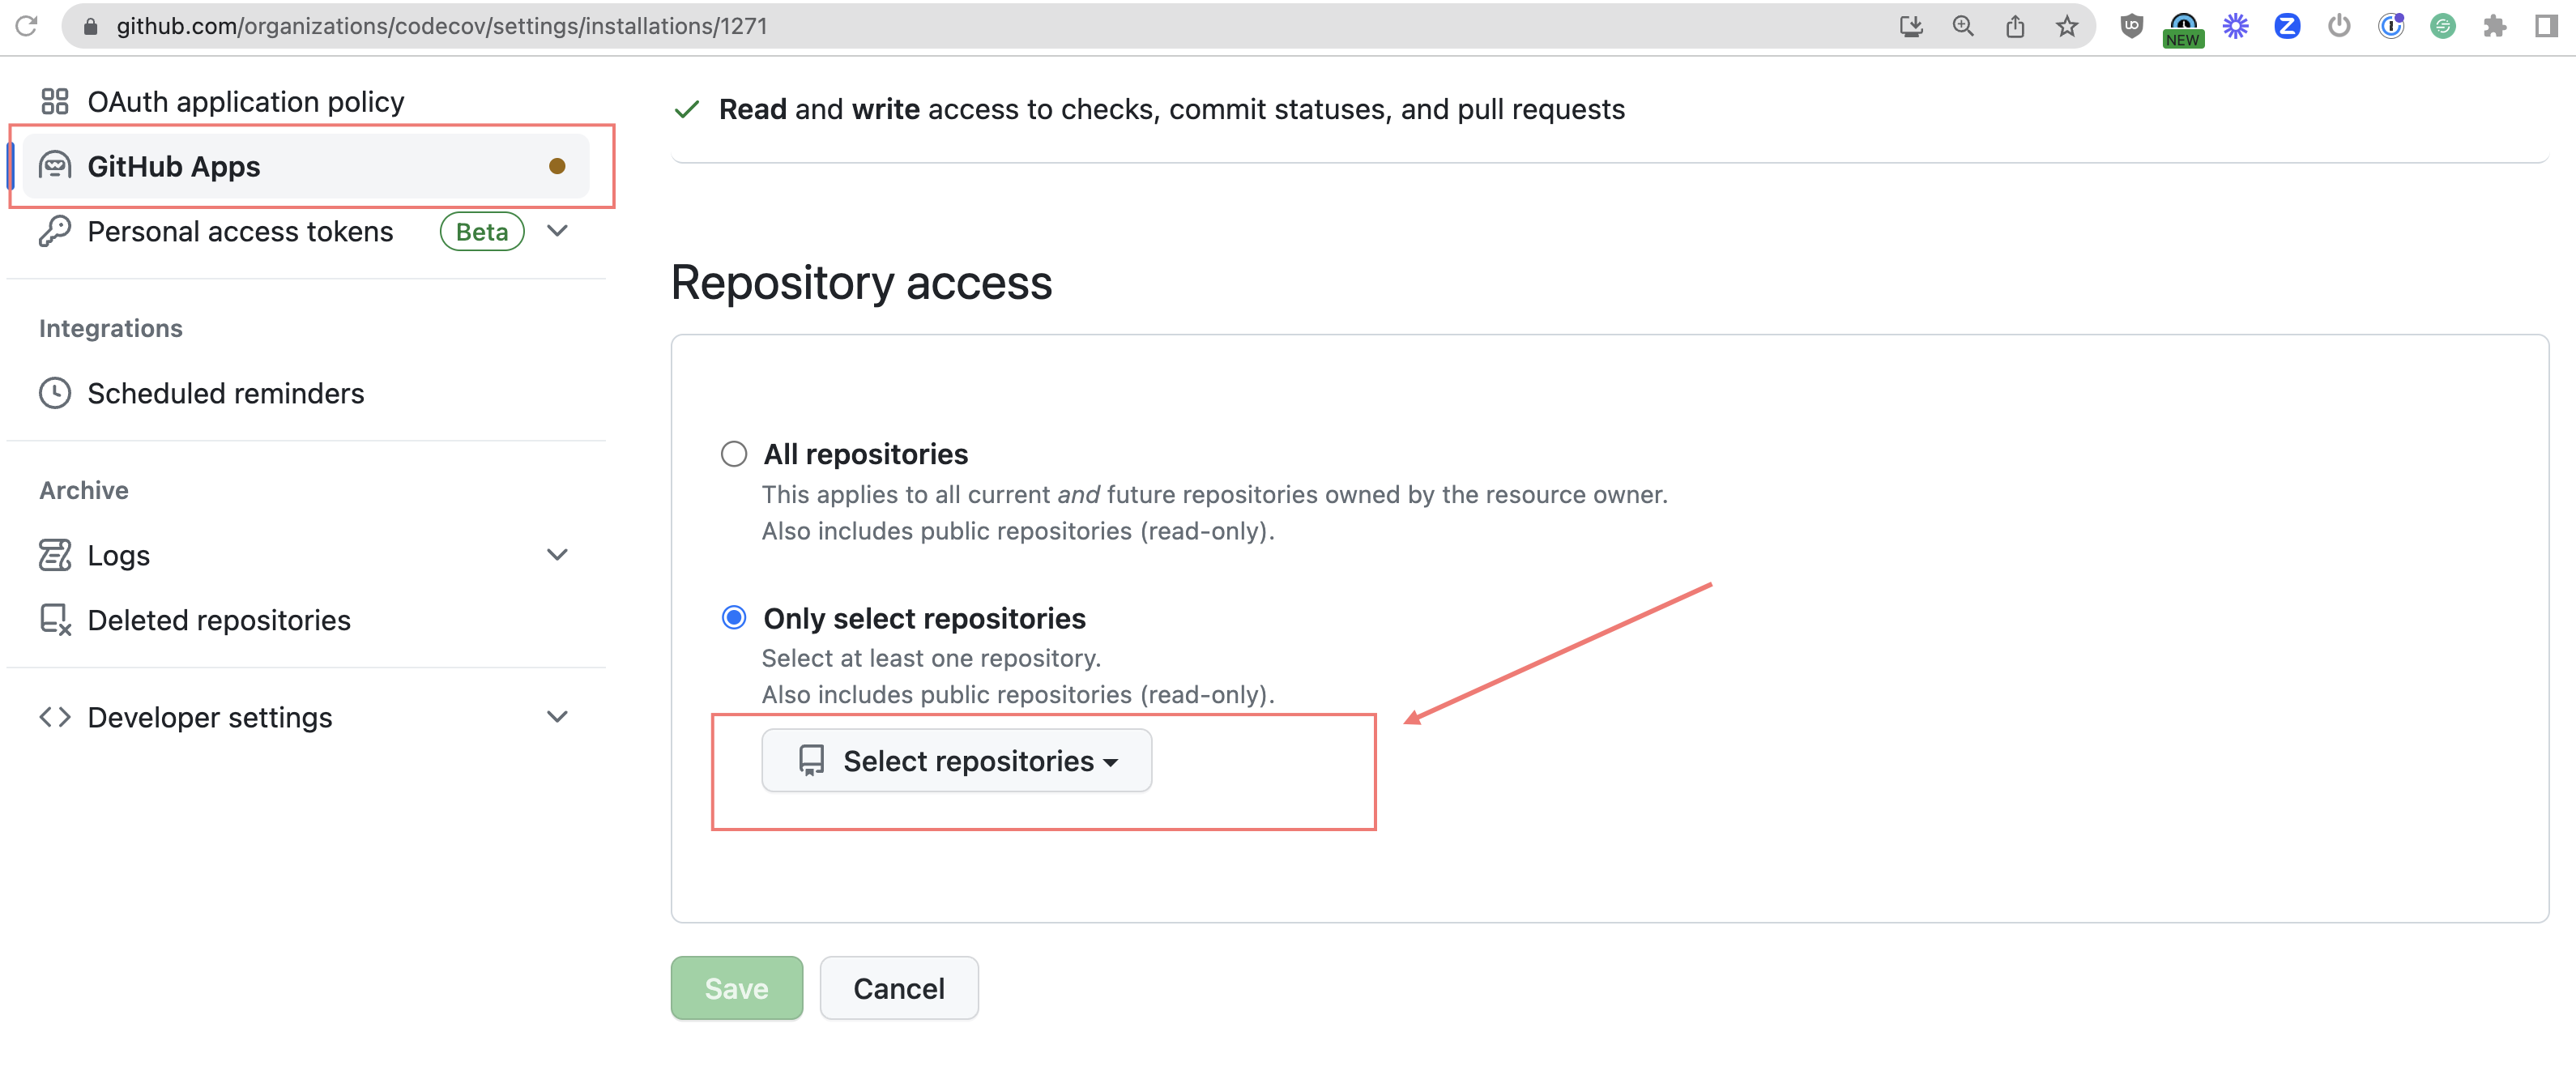2576x1092 pixels.
Task: Click the share icon in address bar
Action: click(x=2015, y=26)
